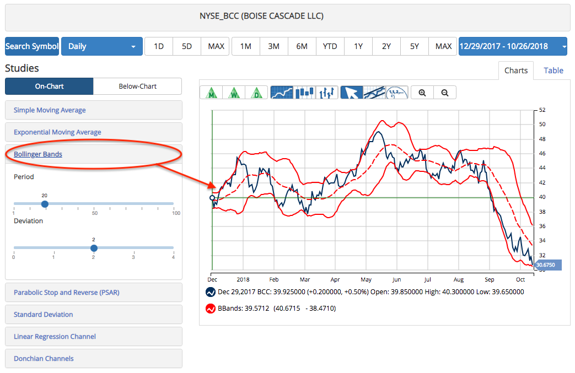Select the historical MAX range beside 5Y
Image resolution: width=575 pixels, height=373 pixels.
443,46
